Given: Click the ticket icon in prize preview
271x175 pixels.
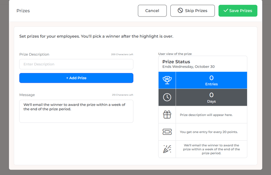Looking at the screenshot, I should pyautogui.click(x=167, y=132).
